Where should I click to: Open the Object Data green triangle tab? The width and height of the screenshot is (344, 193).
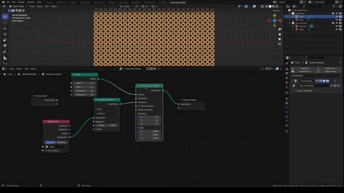click(286, 121)
